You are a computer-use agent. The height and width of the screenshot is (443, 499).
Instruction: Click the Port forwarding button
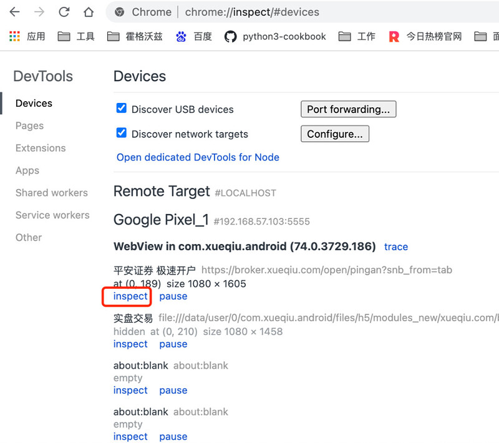click(349, 109)
